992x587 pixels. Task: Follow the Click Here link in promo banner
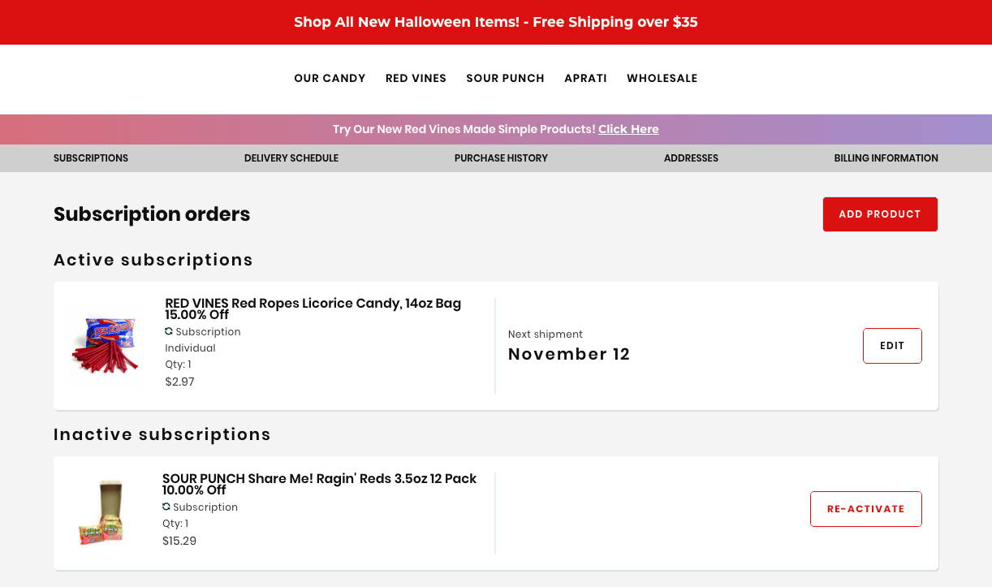tap(628, 129)
